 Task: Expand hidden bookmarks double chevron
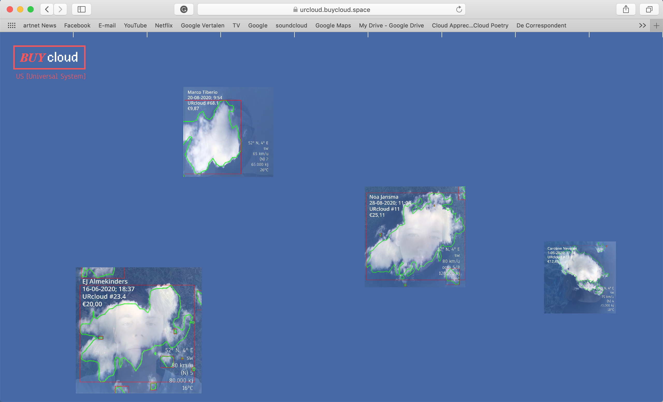point(642,25)
